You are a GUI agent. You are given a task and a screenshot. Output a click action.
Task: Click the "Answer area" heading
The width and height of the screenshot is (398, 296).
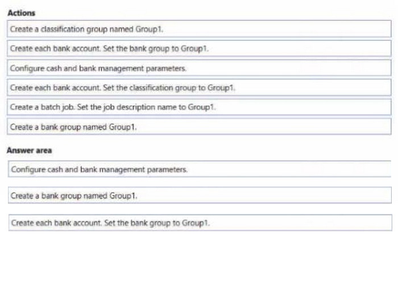click(x=29, y=151)
